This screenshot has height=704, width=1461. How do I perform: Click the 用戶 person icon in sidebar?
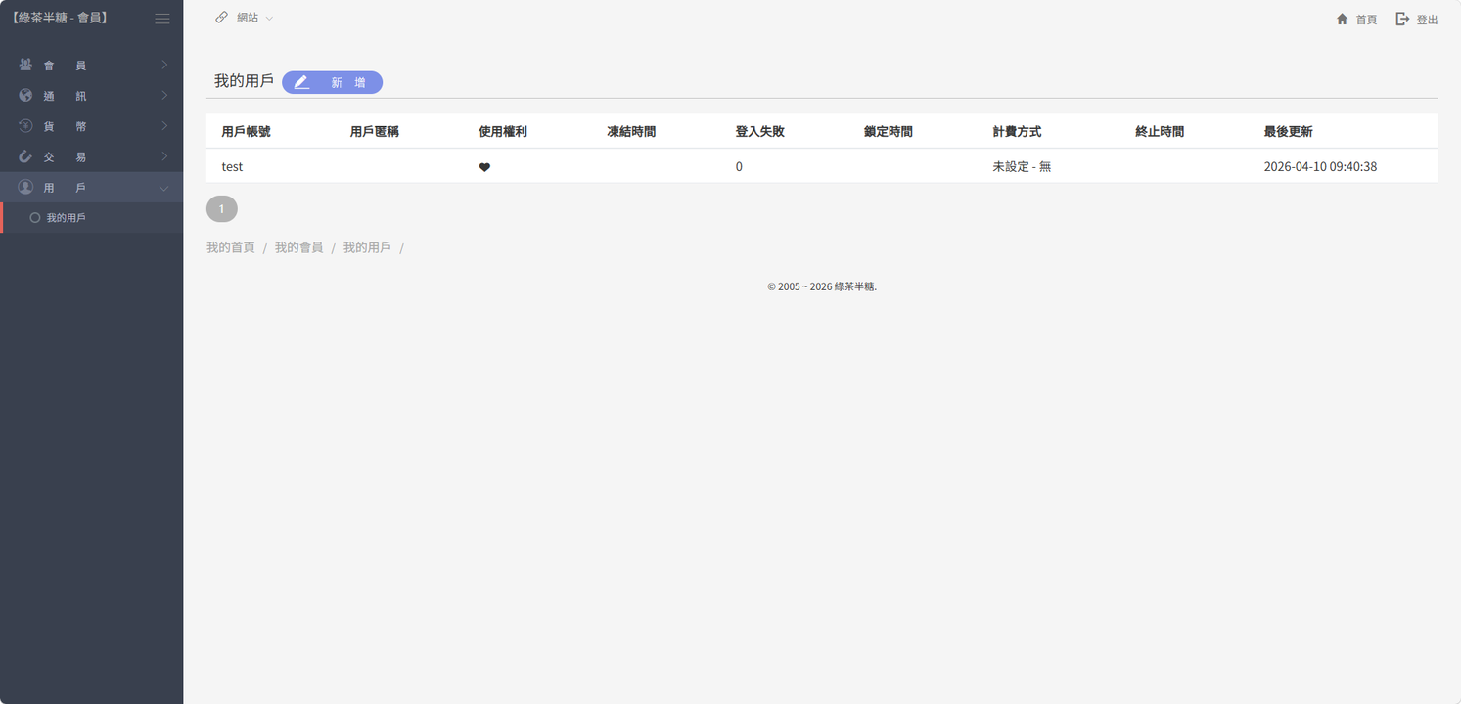click(25, 187)
